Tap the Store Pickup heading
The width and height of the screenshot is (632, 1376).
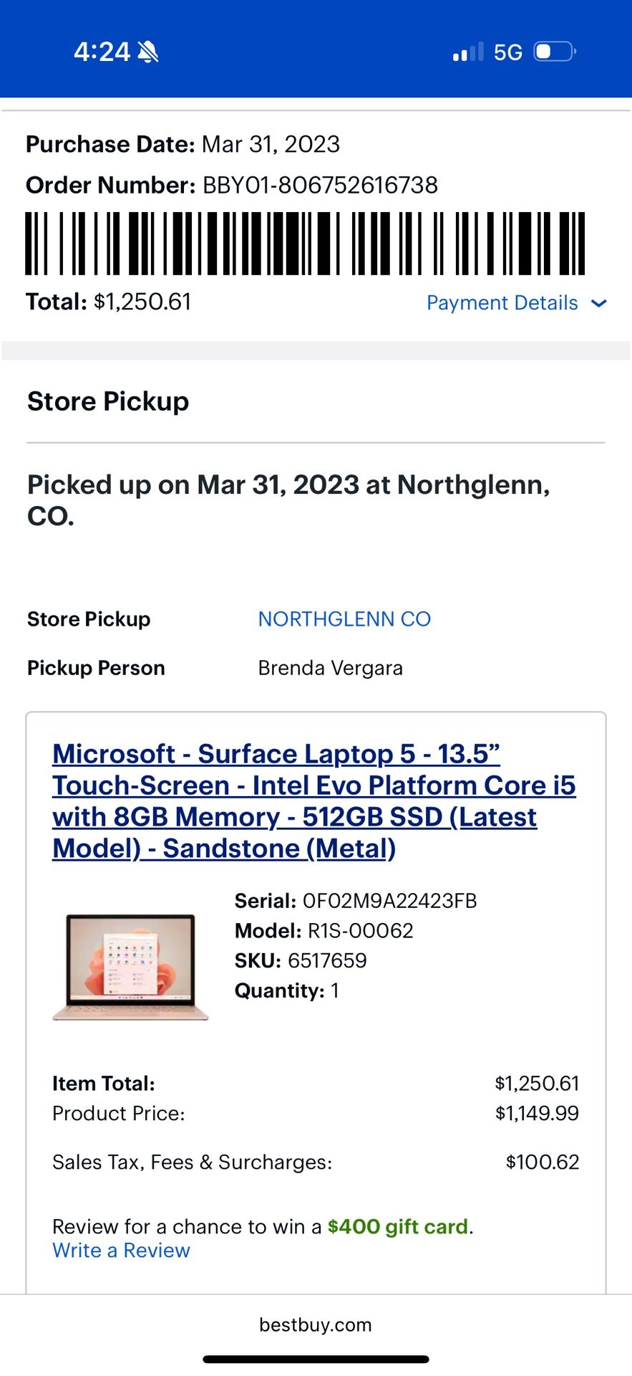[x=107, y=401]
